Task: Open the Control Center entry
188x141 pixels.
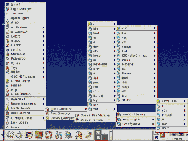Action: pos(25,81)
